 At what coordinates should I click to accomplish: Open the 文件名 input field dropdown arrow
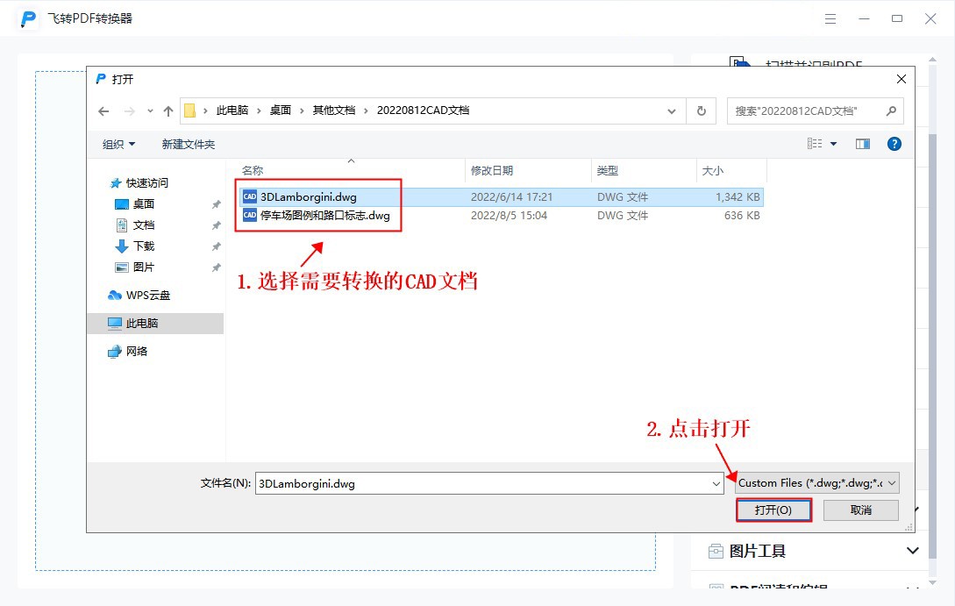pyautogui.click(x=716, y=482)
